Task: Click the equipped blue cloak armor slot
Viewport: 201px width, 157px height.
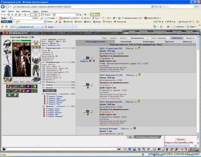Action: (7, 71)
